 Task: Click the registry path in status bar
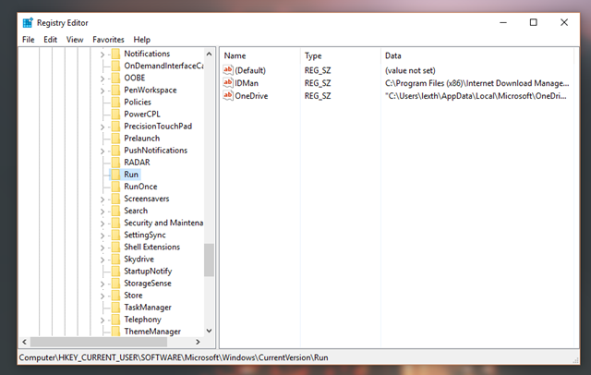(174, 357)
